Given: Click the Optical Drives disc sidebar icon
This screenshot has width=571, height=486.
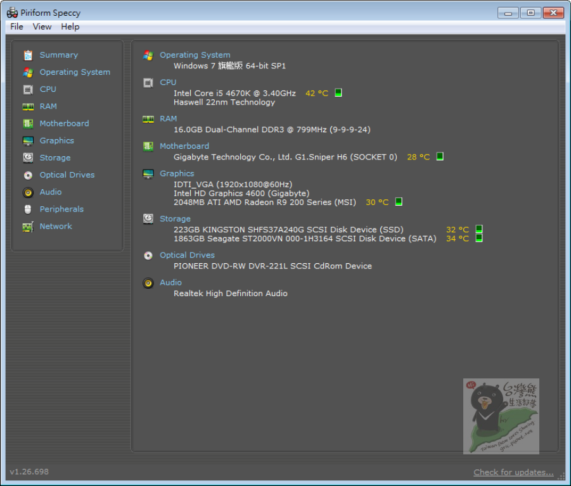Looking at the screenshot, I should coord(28,175).
